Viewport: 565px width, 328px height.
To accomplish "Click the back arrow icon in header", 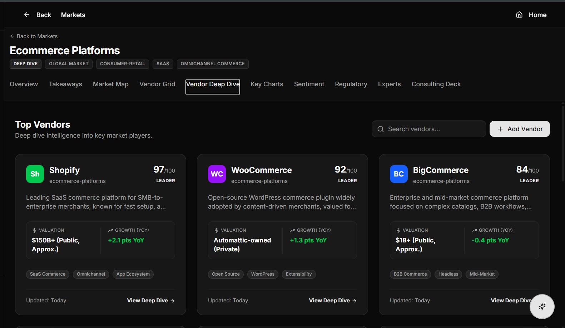I will pyautogui.click(x=27, y=15).
